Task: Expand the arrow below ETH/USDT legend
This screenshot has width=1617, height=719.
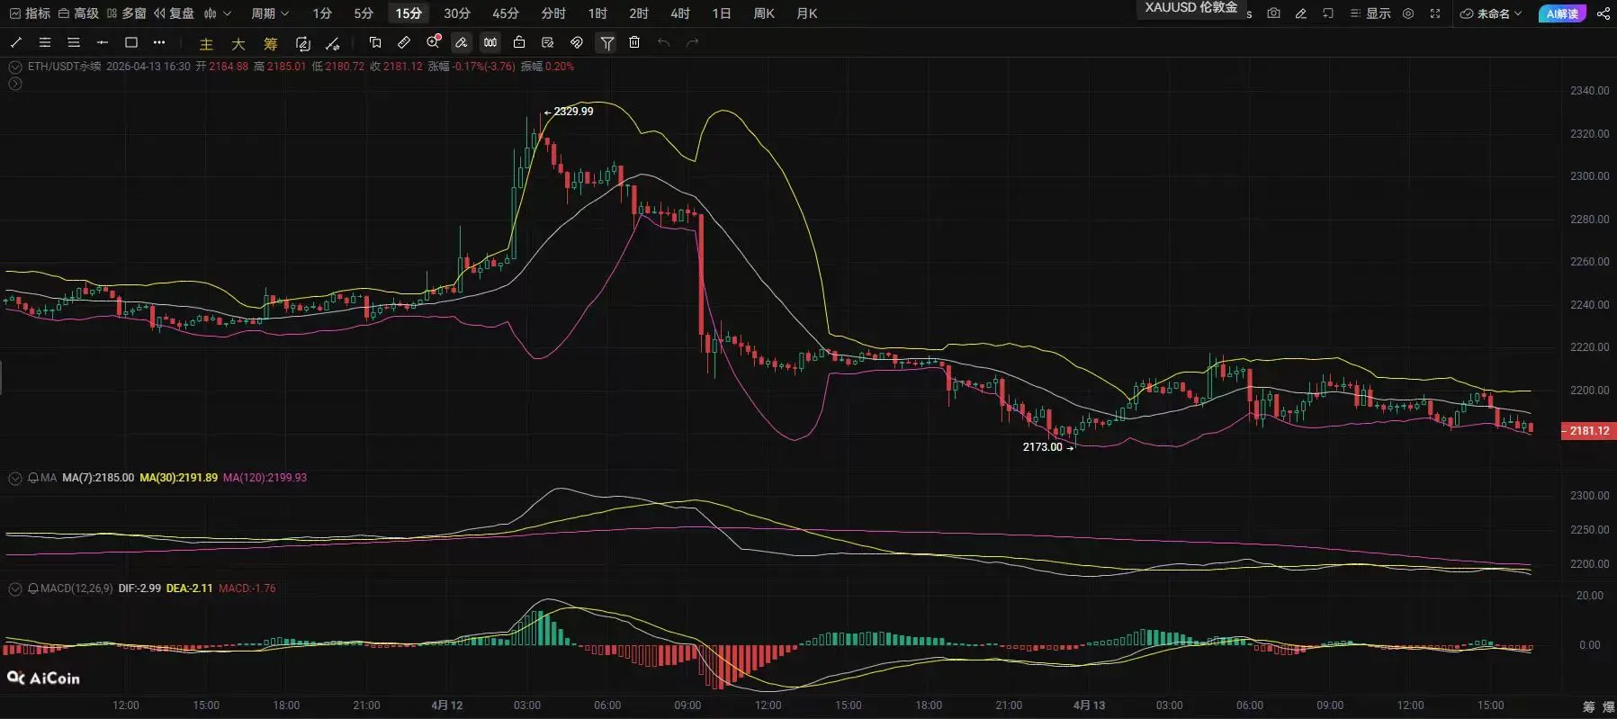Action: pos(15,84)
